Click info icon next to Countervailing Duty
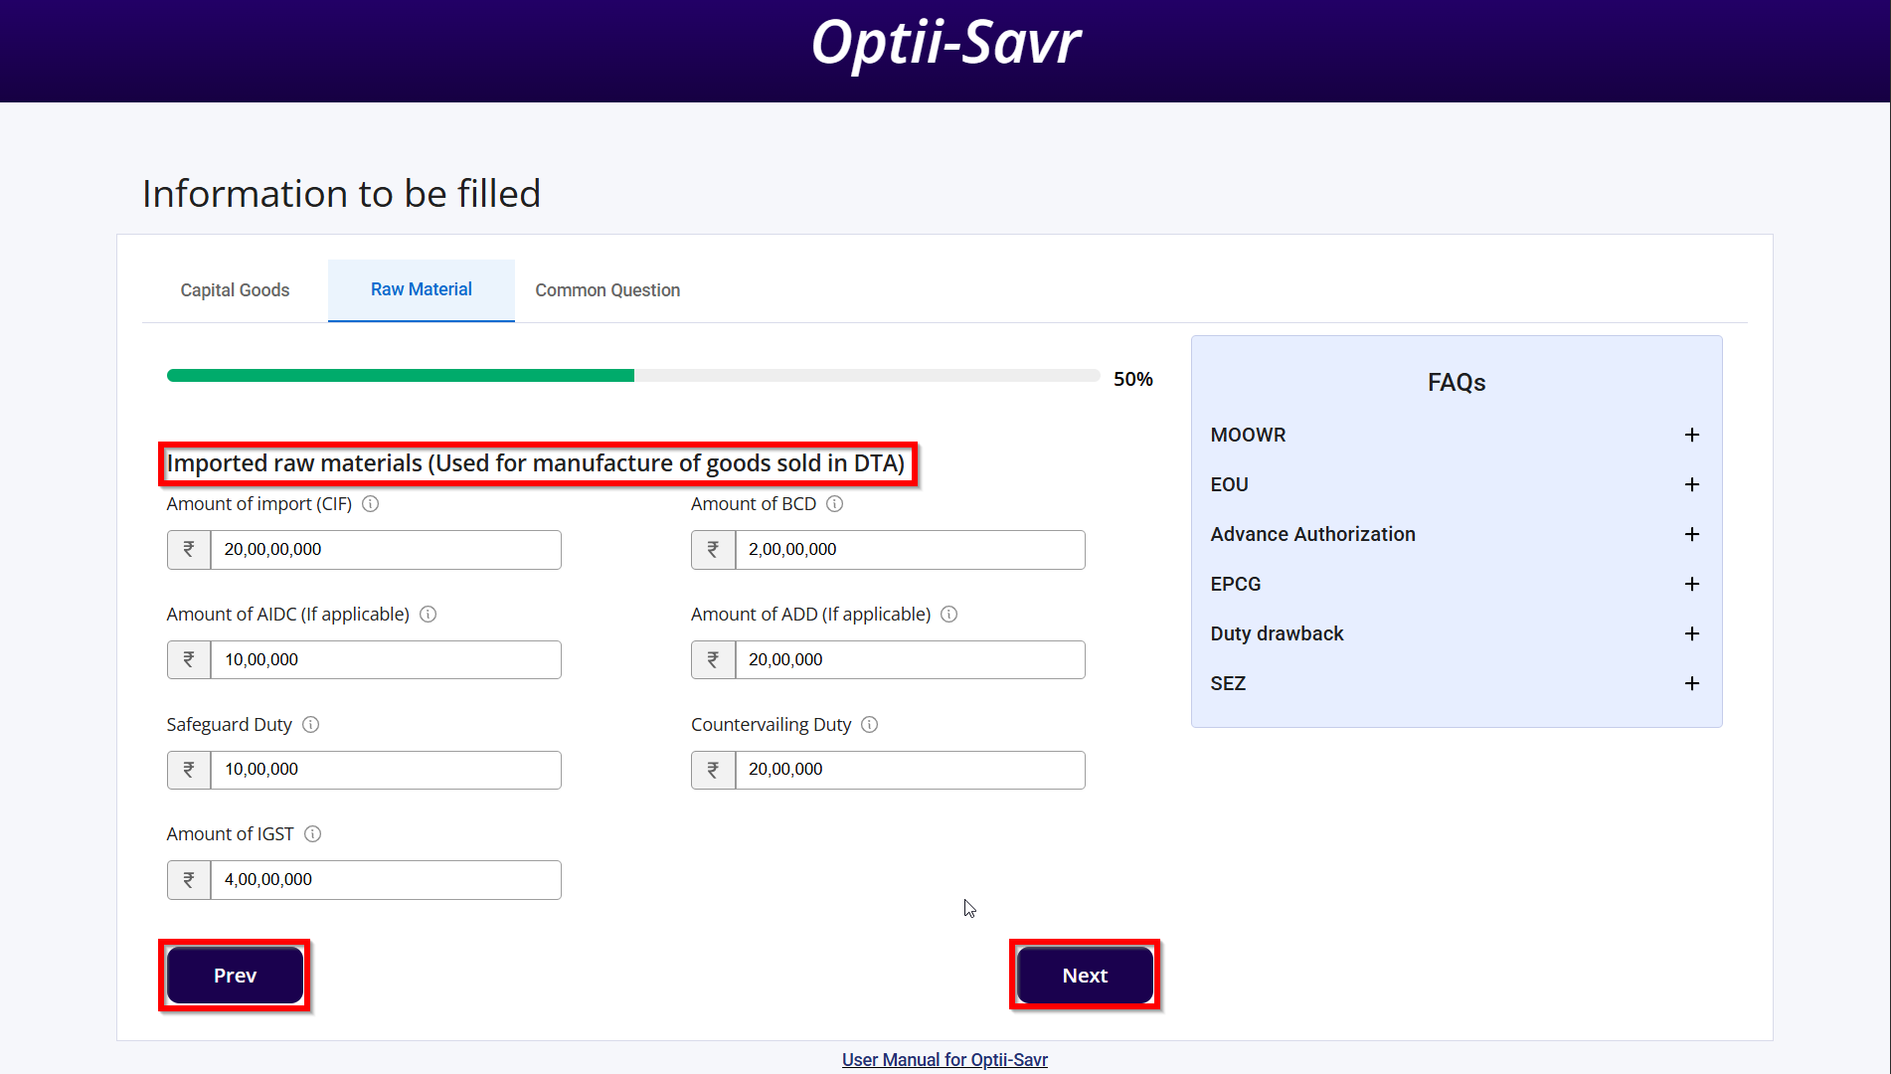The width and height of the screenshot is (1891, 1074). [870, 725]
